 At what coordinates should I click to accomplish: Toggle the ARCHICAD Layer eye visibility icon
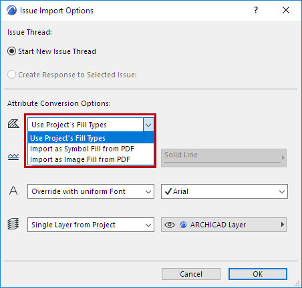click(x=170, y=225)
